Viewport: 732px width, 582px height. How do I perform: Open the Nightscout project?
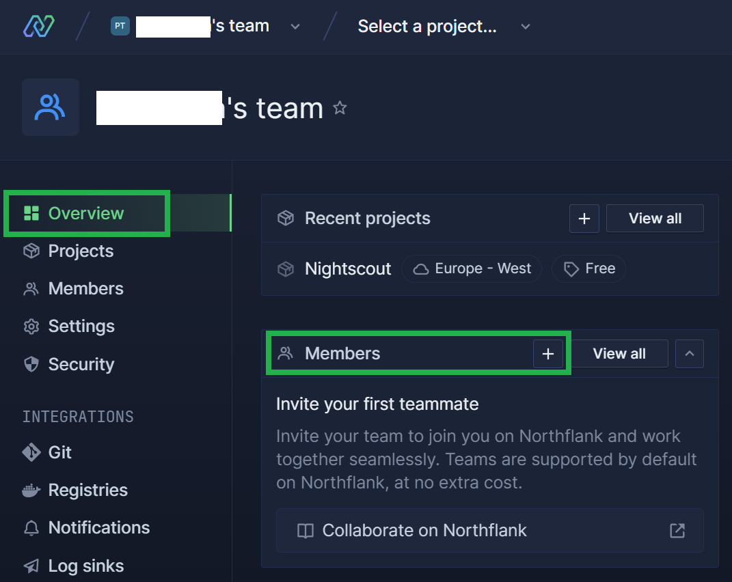coord(348,269)
